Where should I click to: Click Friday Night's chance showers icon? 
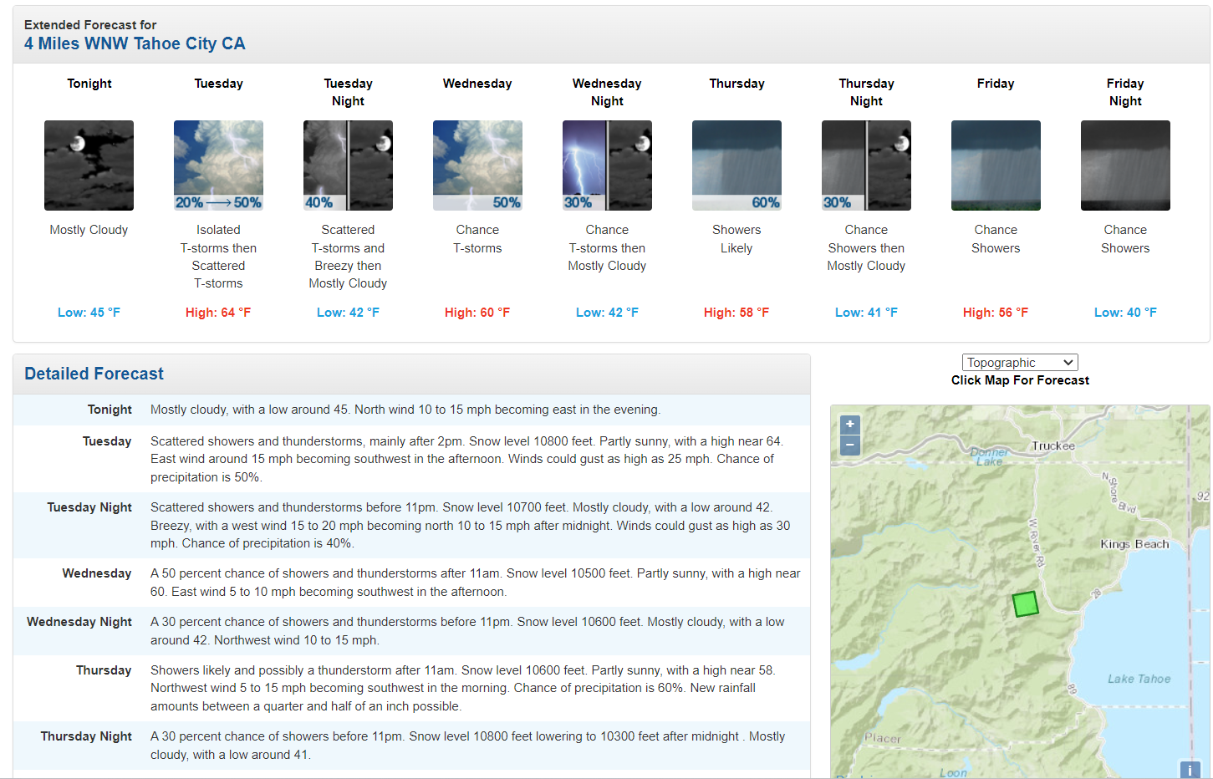(x=1125, y=165)
